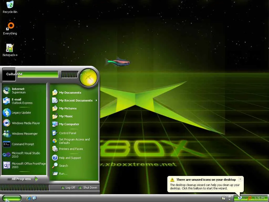Open Windows Messenger
The height and width of the screenshot is (202, 269).
24,134
